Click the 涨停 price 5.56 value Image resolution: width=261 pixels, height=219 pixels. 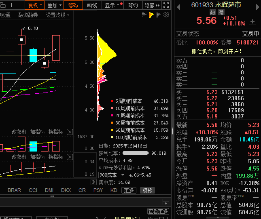[x=212, y=168]
